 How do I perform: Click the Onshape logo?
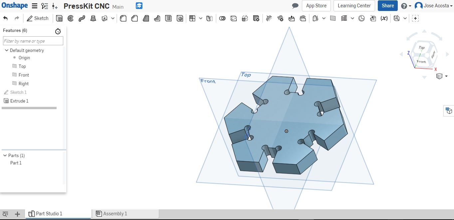point(14,6)
